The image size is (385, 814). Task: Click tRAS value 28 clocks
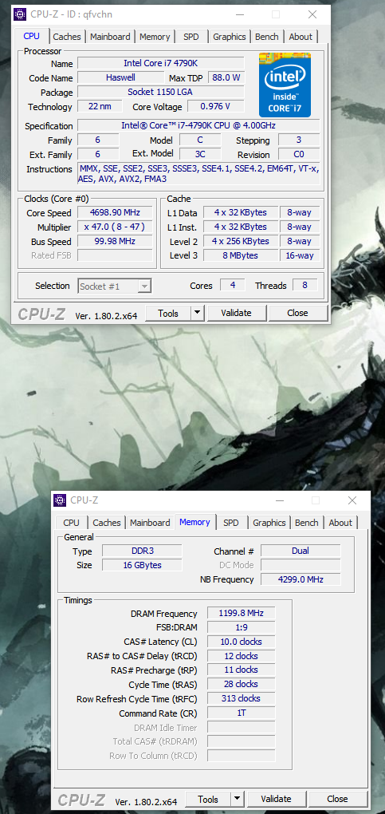(242, 684)
